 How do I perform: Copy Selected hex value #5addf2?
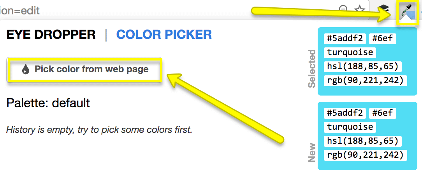(x=345, y=38)
